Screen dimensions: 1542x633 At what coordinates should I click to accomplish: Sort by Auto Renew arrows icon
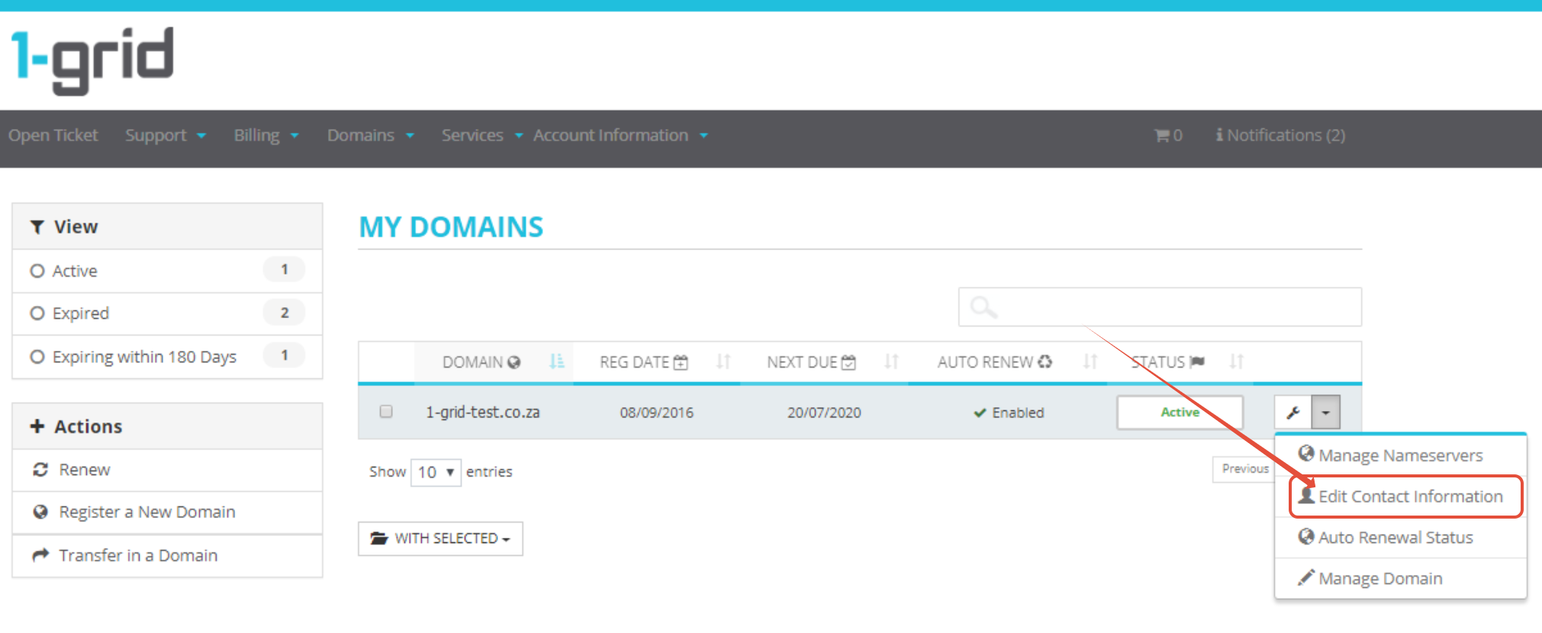1090,361
